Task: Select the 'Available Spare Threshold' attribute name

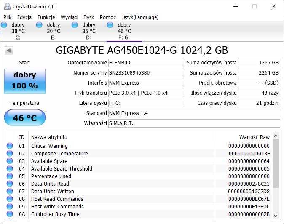Action: (62, 169)
